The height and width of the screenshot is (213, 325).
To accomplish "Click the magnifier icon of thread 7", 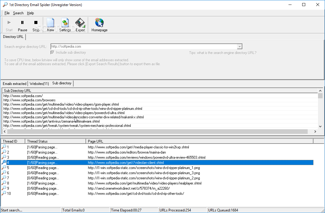I will pyautogui.click(x=4, y=178).
